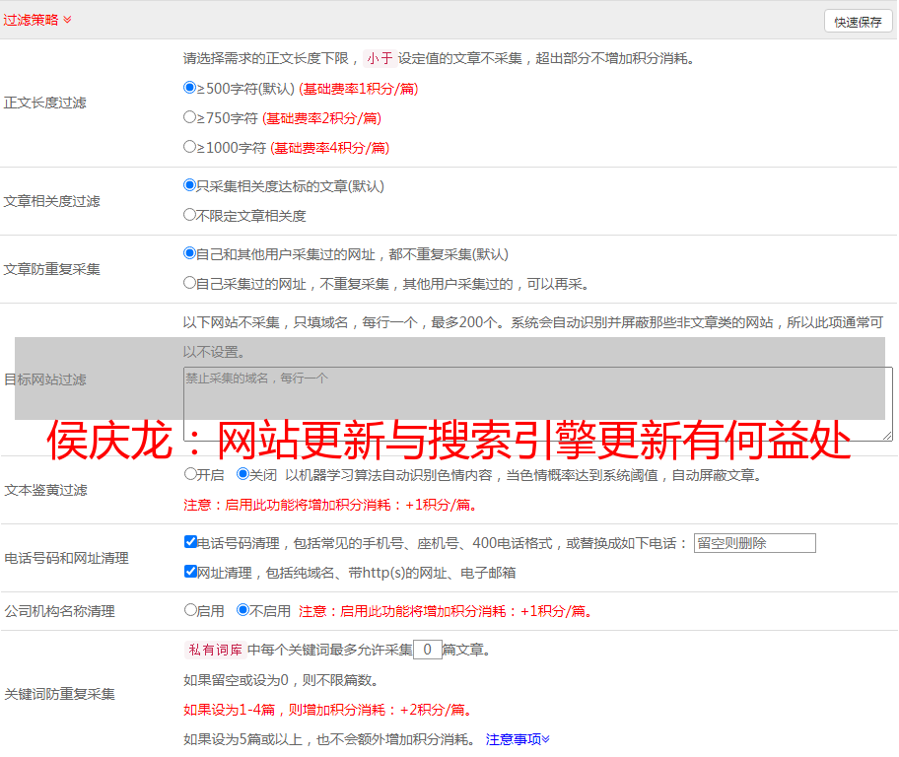
Task: Click the 文章相关度过滤 row label
Action: pos(51,201)
